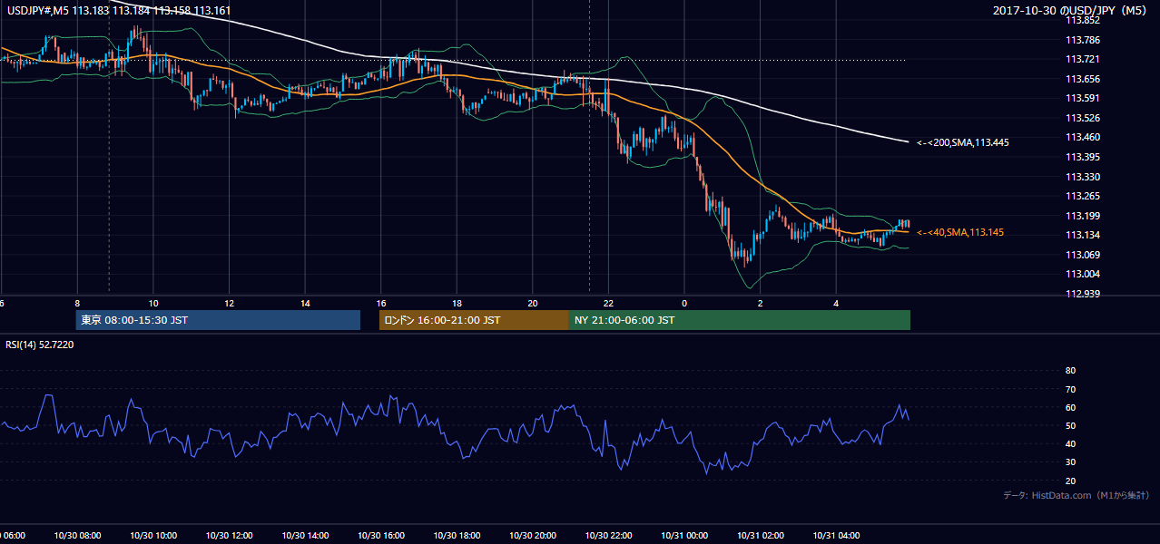The image size is (1160, 544).
Task: Click hour marker 12 under the price chart
Action: pos(230,303)
